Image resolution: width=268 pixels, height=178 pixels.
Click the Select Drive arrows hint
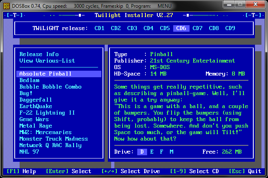click(131, 171)
